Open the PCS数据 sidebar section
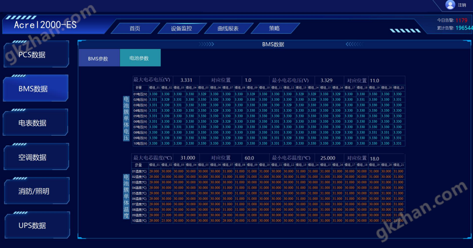The width and height of the screenshot is (473, 248). (x=36, y=54)
